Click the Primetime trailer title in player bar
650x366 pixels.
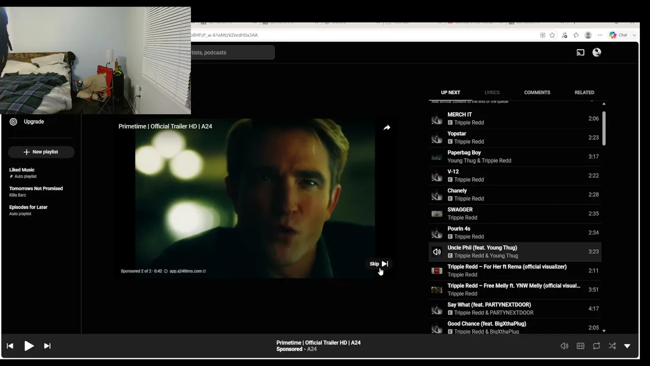coord(318,343)
